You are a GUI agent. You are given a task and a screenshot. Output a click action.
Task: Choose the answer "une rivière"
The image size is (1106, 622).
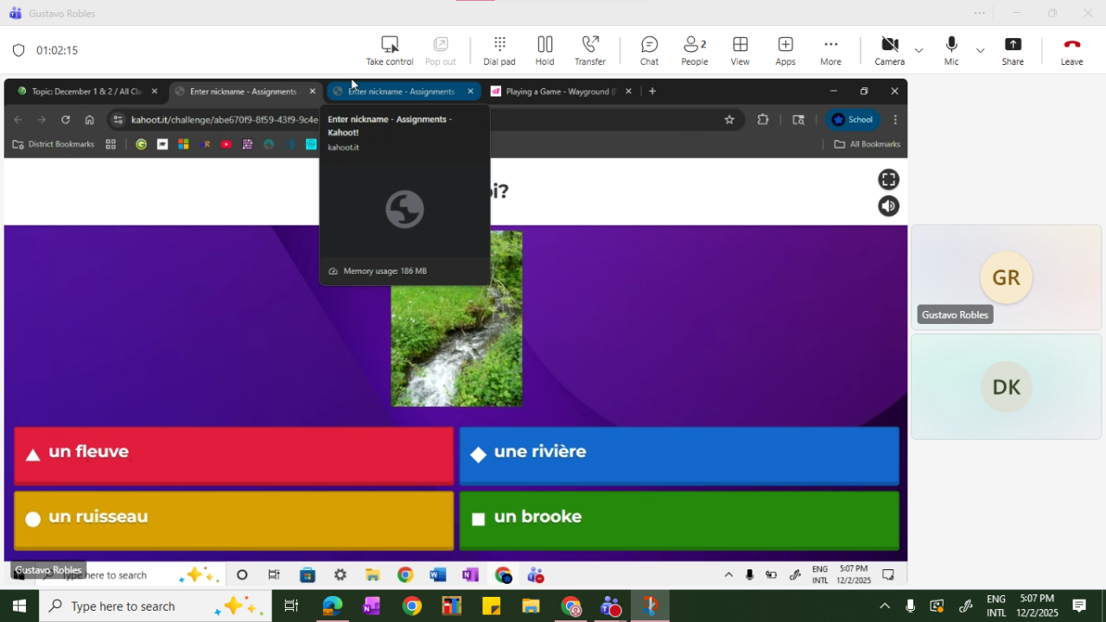click(x=678, y=454)
